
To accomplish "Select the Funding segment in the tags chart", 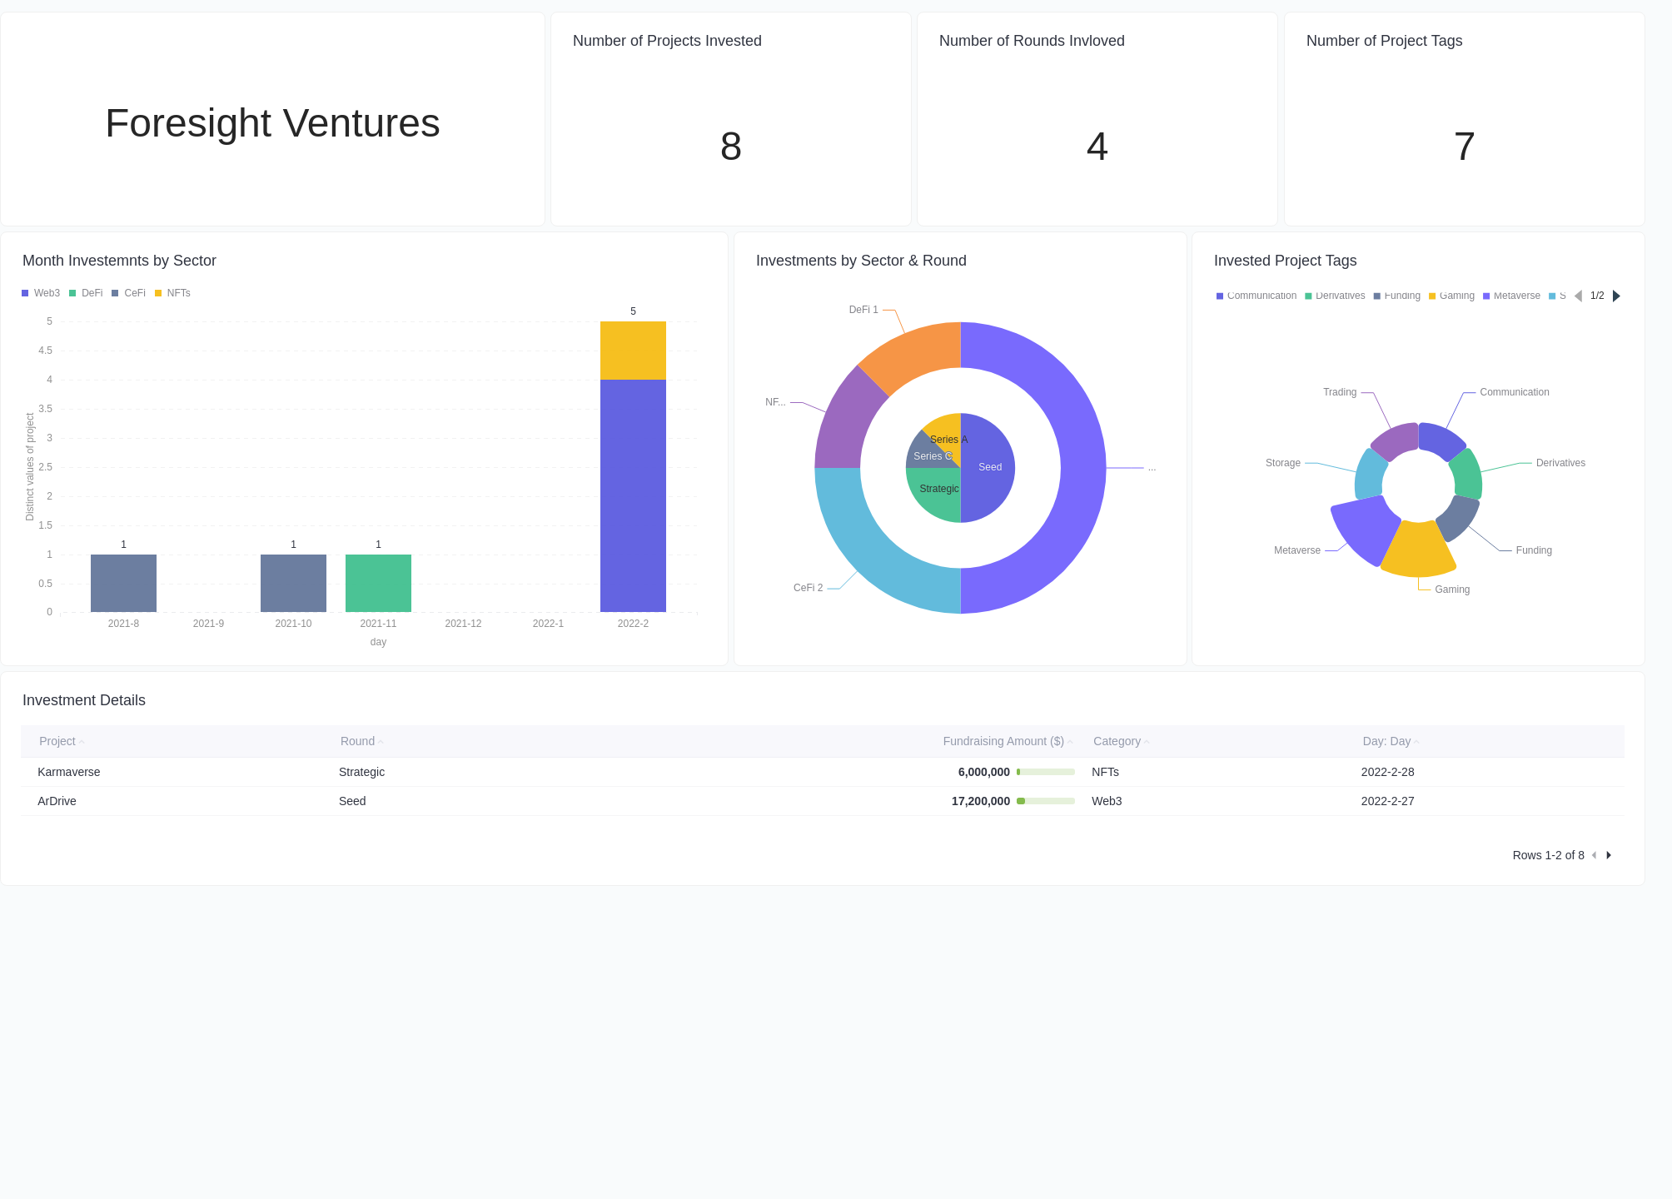I will [1459, 516].
